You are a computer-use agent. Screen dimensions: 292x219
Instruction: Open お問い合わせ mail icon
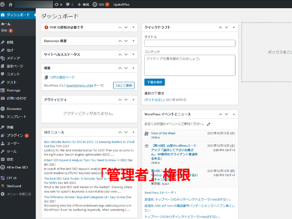point(3,98)
